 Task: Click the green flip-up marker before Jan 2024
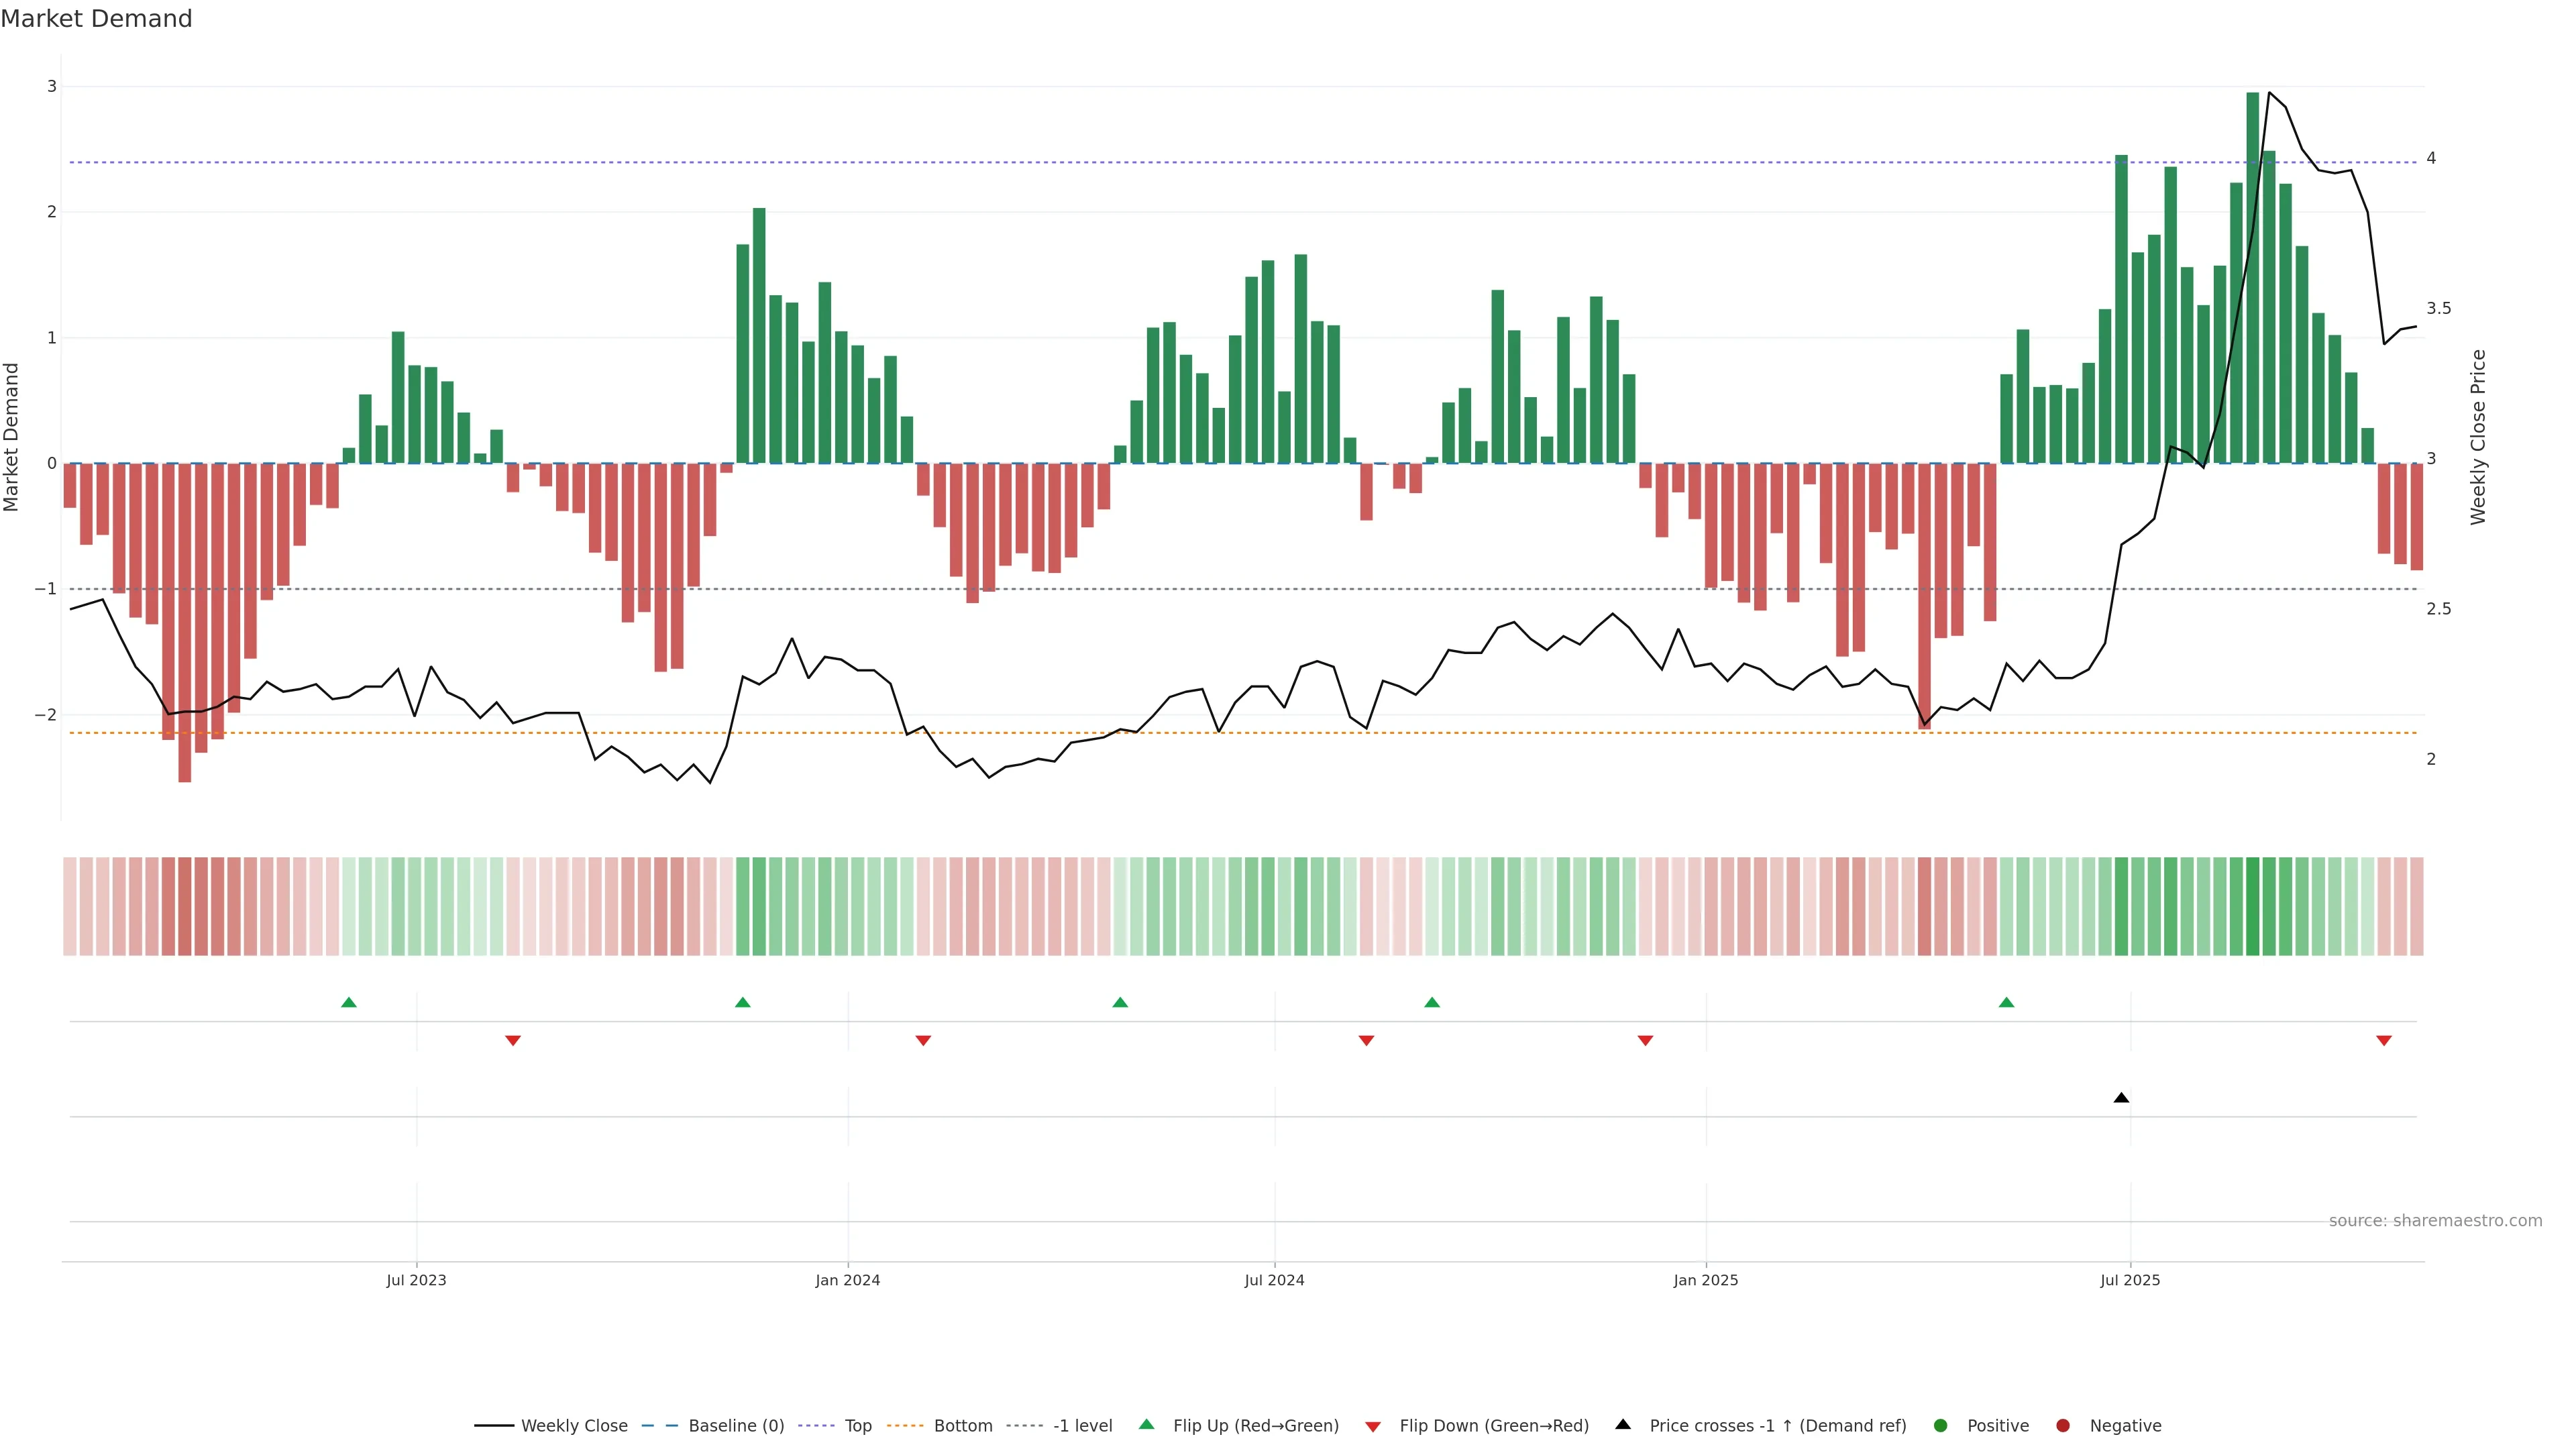point(742,1002)
